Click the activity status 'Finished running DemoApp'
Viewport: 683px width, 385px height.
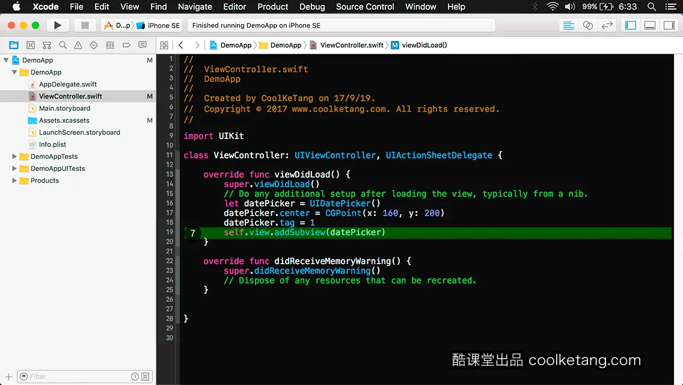tap(256, 25)
